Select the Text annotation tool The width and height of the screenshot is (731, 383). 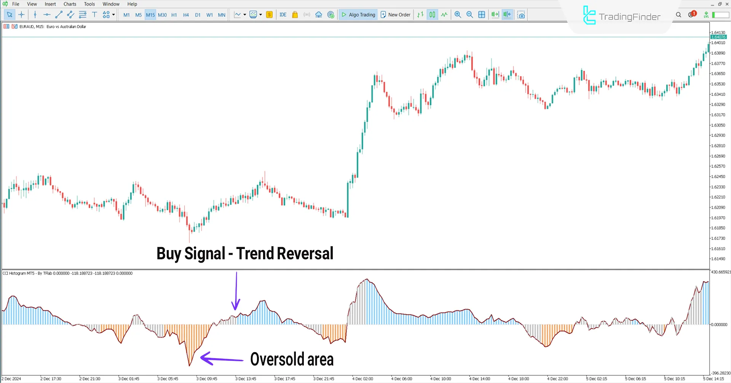94,14
